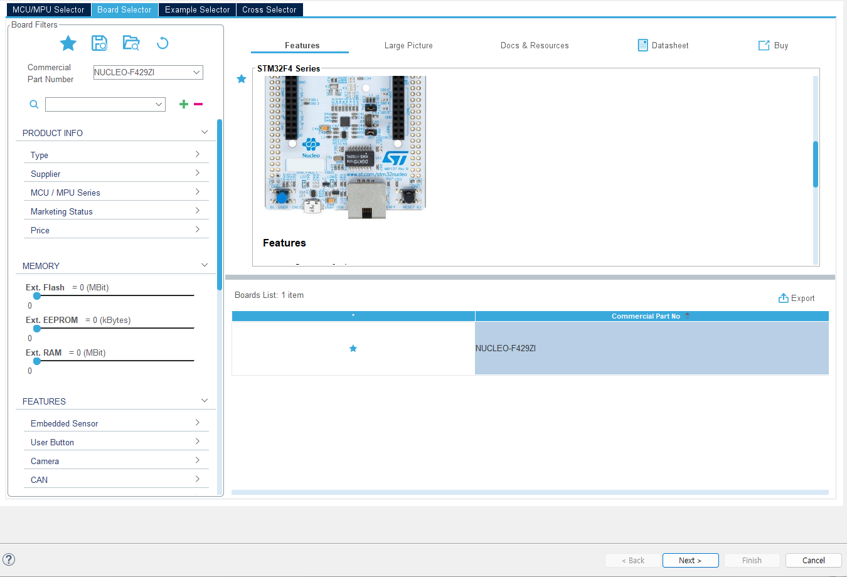Select NUCLEO-F429ZI row in boards list
The image size is (847, 577).
click(x=530, y=348)
